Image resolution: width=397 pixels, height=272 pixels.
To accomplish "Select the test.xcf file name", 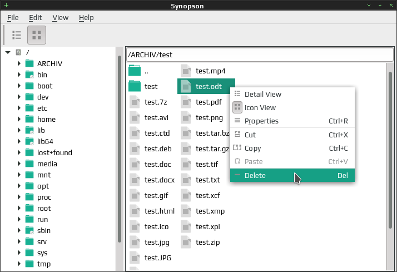I will (207, 195).
